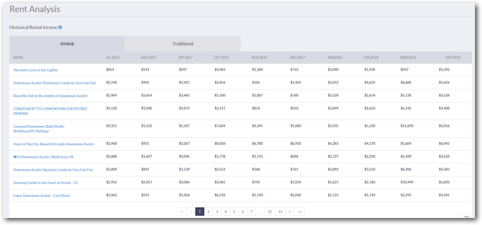Go to pagination page 5
482x225 pixels.
234,212
